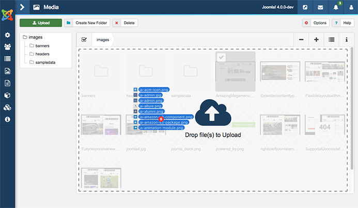Open the Help info icon in the sidebar
This screenshot has width=358, height=208.
pos(7,119)
